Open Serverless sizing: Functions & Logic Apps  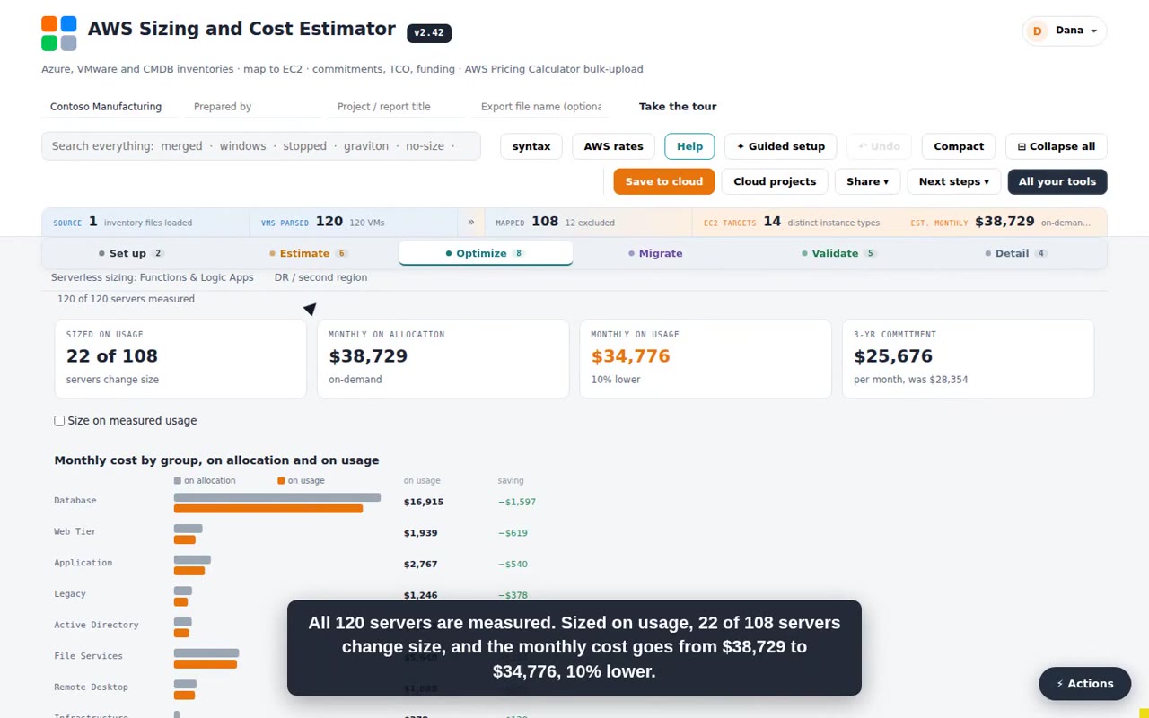click(x=153, y=277)
